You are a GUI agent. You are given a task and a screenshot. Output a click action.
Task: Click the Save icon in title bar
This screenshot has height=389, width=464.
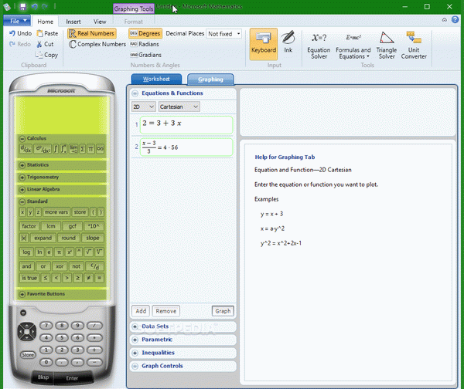(22, 6)
